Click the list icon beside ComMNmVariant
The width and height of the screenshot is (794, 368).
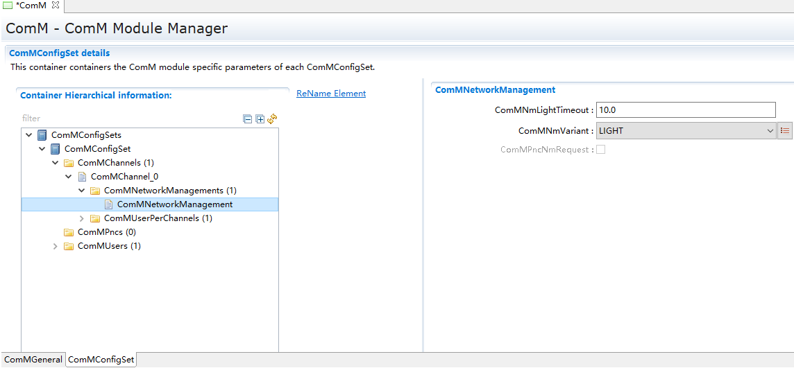(x=785, y=131)
